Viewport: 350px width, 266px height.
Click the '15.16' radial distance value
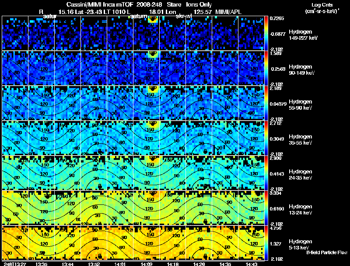tap(66, 12)
